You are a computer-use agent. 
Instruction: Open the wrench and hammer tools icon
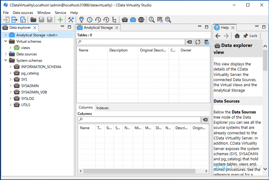click(x=71, y=20)
